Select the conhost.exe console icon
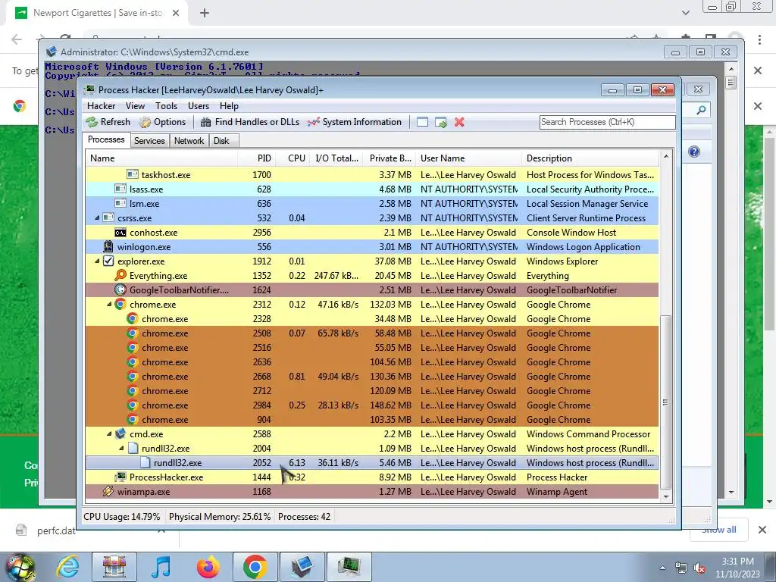 [120, 233]
